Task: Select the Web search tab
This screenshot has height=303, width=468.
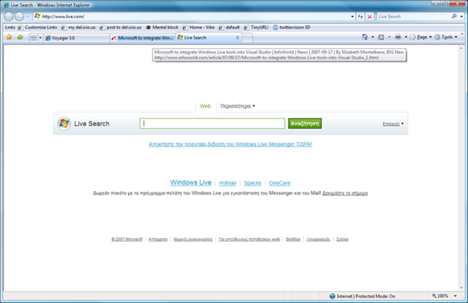Action: 205,106
